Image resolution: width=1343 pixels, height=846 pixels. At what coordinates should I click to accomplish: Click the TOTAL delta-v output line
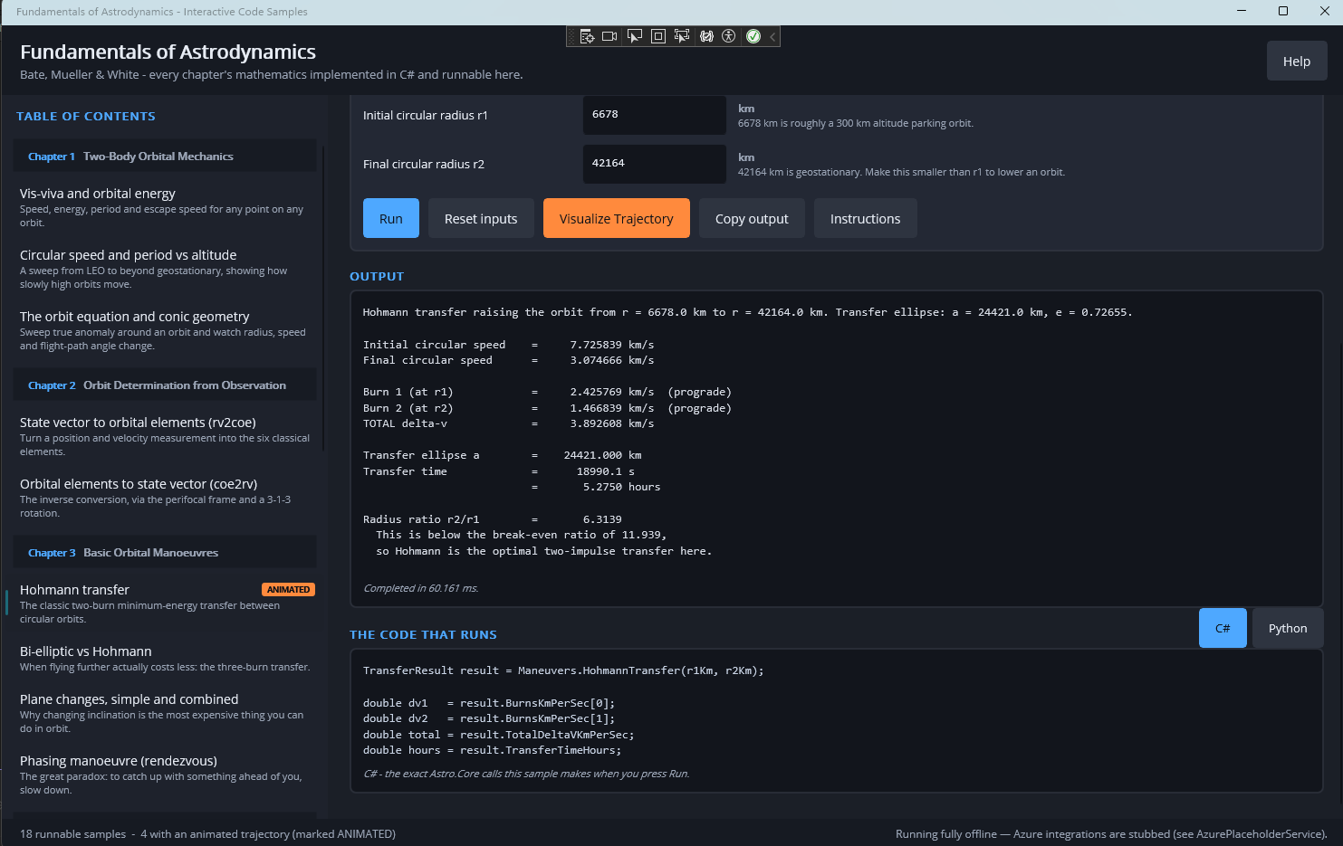coord(508,423)
